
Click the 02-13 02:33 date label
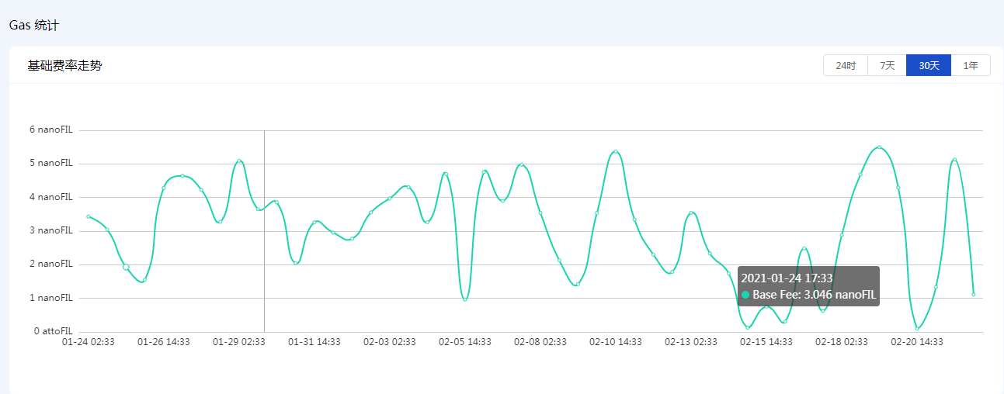tap(691, 342)
